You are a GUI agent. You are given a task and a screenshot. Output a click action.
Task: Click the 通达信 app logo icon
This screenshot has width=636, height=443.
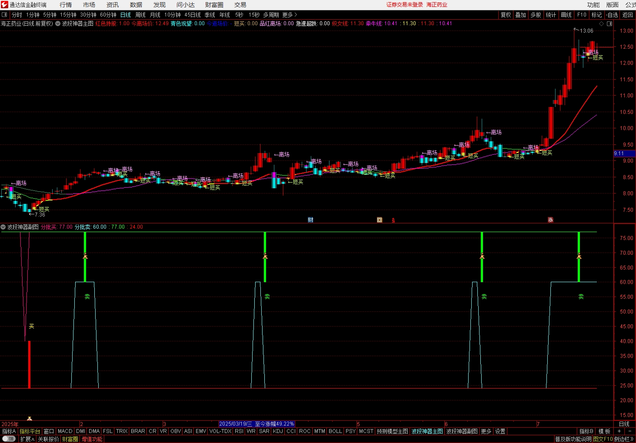(4, 5)
